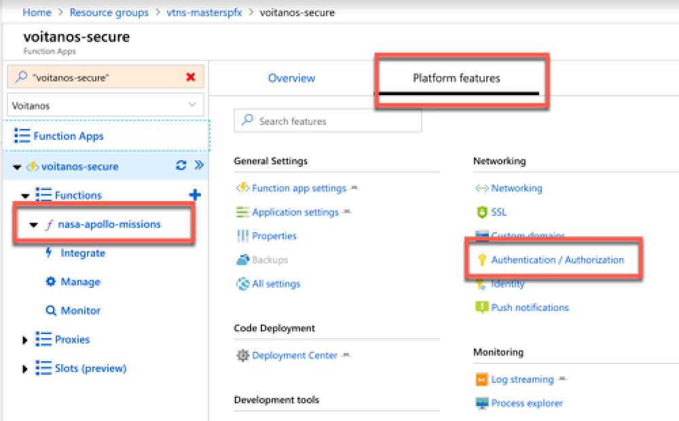Select voitanos-secure in the sidebar tree
The image size is (679, 421).
[79, 166]
